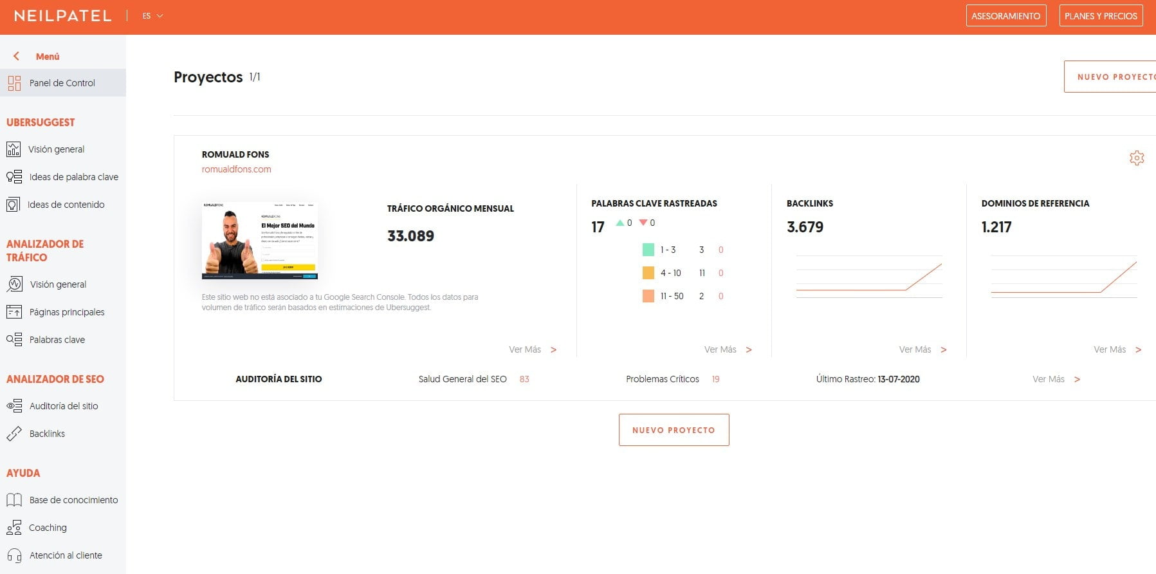Click the Base de conocimiento book icon
Viewport: 1156px width, 574px height.
pyautogui.click(x=14, y=500)
